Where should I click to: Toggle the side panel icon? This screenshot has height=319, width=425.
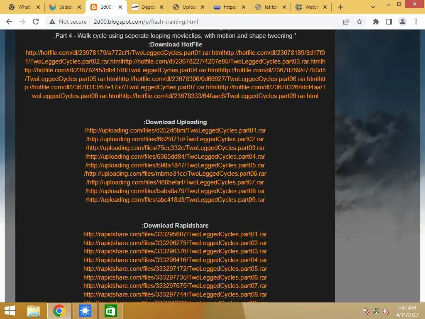tap(389, 22)
